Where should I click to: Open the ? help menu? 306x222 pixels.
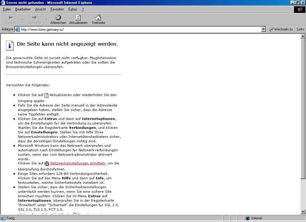click(x=83, y=9)
